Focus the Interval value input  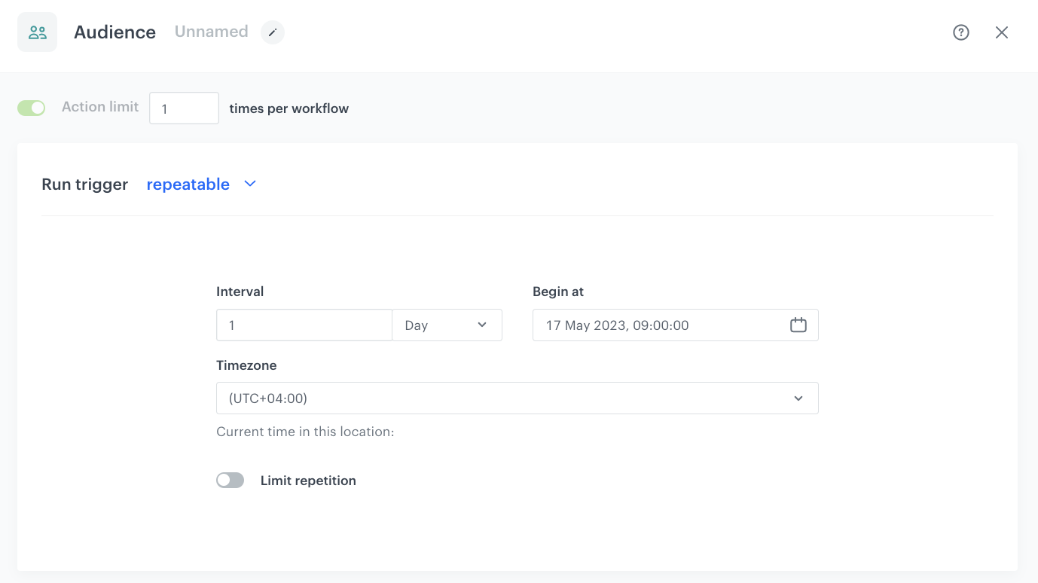304,325
